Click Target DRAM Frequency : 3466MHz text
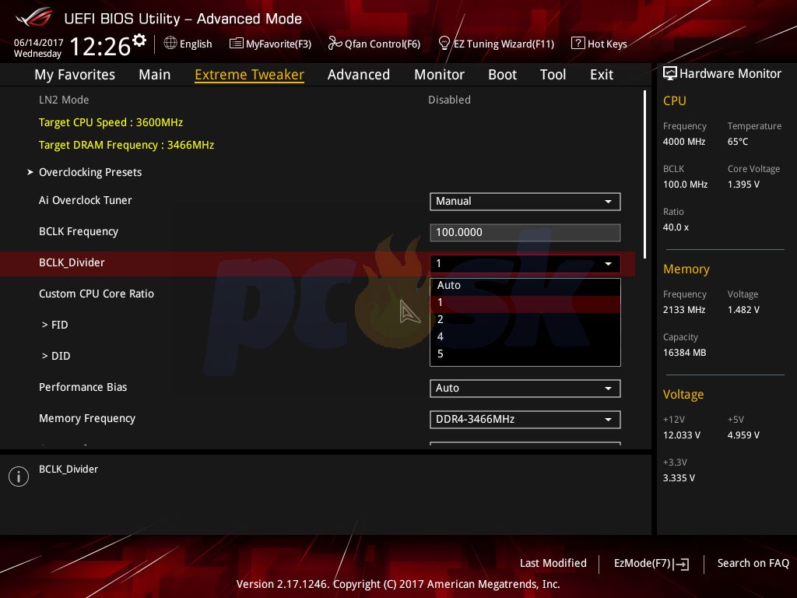Viewport: 797px width, 598px height. [127, 145]
